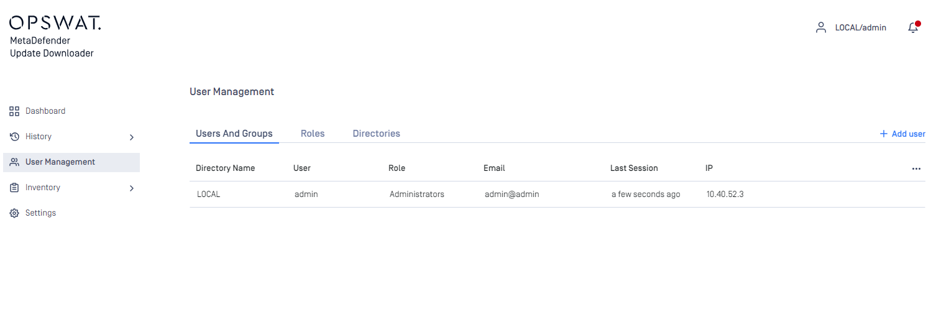This screenshot has width=936, height=335.
Task: Click the Last Session column header
Action: click(634, 168)
